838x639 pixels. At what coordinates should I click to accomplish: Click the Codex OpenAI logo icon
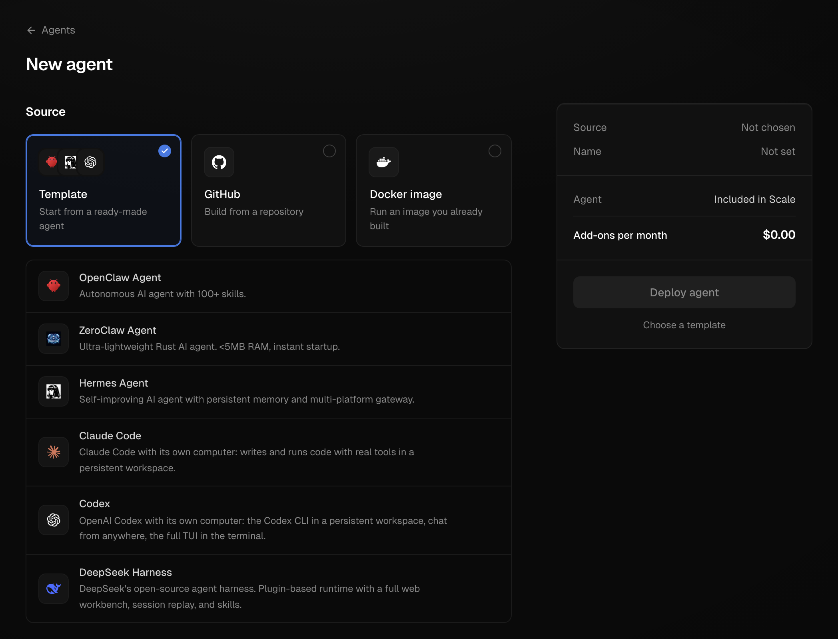54,520
